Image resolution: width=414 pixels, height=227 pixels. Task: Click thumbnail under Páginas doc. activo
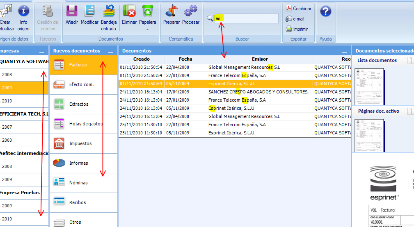[369, 136]
